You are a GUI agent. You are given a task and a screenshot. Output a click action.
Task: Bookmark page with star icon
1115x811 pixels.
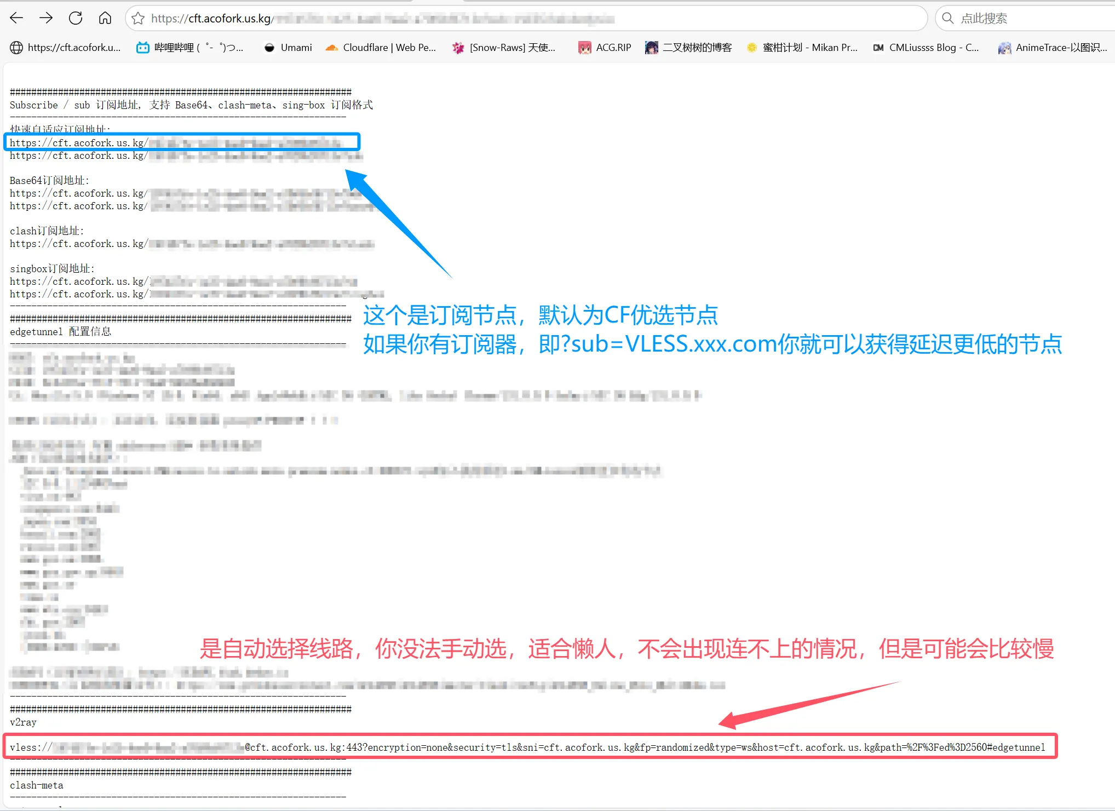(x=138, y=19)
